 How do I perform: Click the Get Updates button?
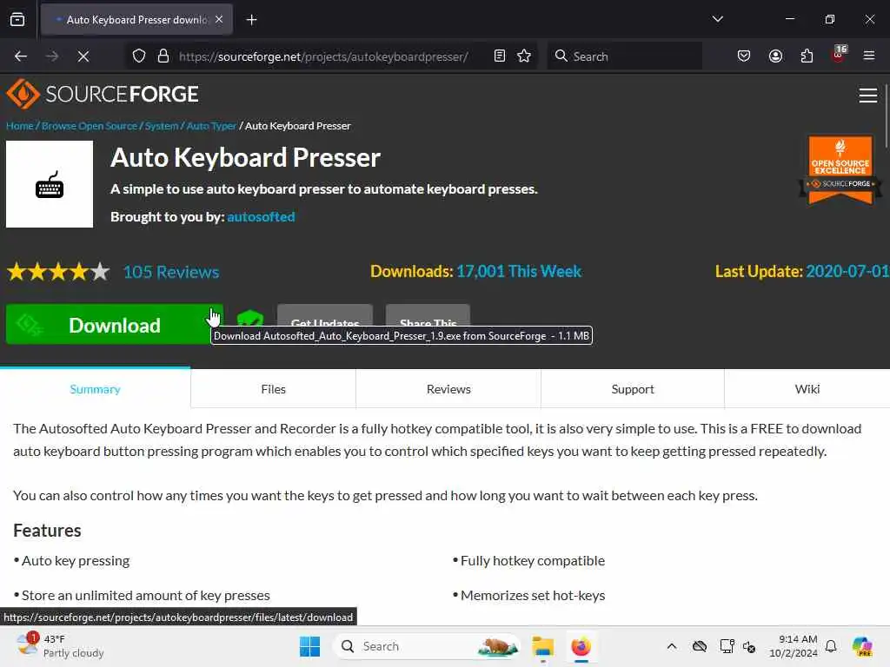(325, 316)
